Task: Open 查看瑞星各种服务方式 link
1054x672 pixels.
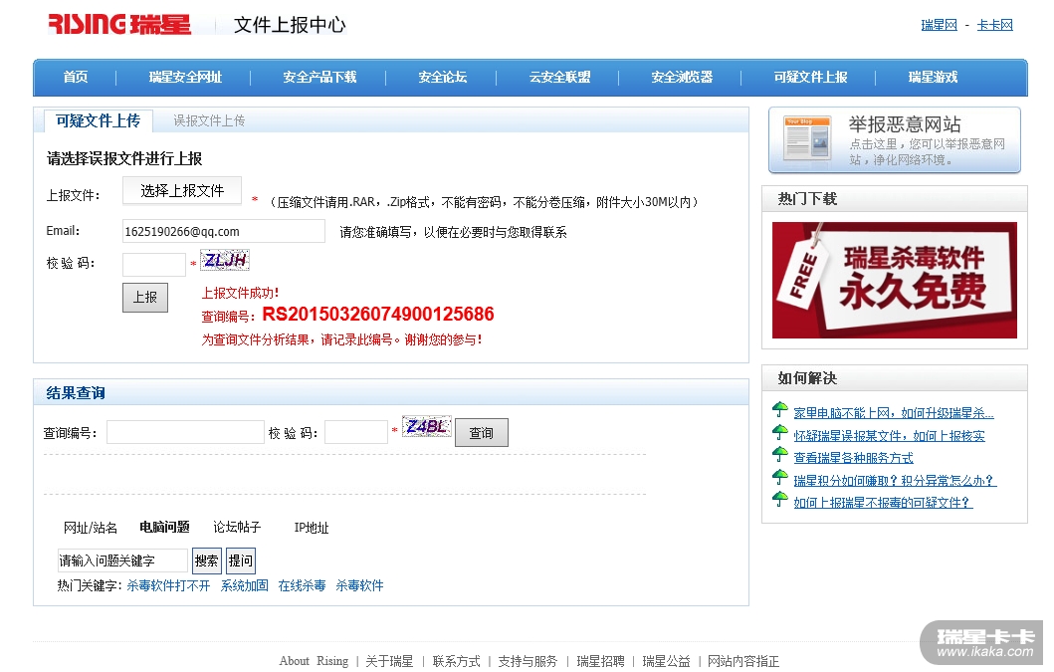Action: 854,458
